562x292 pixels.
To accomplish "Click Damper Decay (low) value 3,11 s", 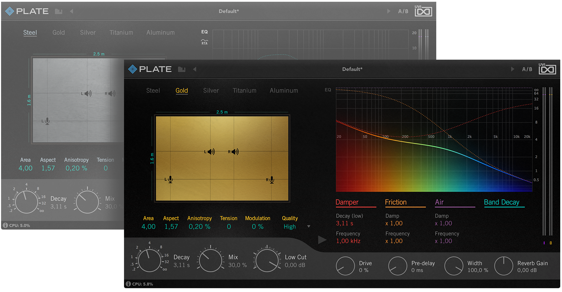I will pos(345,223).
